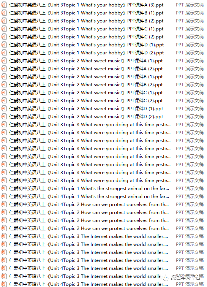Click the file icon of sweet music 课件C (1).ppt
This screenshot has width=207, height=287.
point(4,93)
